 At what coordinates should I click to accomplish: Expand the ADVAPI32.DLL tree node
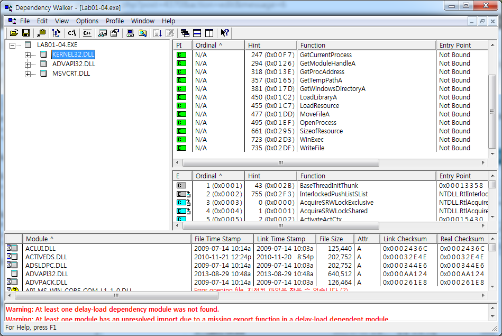coord(28,64)
